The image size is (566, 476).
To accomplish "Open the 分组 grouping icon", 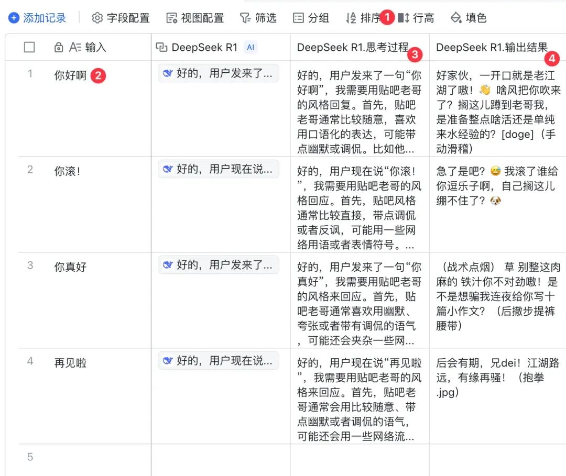I will pos(298,18).
